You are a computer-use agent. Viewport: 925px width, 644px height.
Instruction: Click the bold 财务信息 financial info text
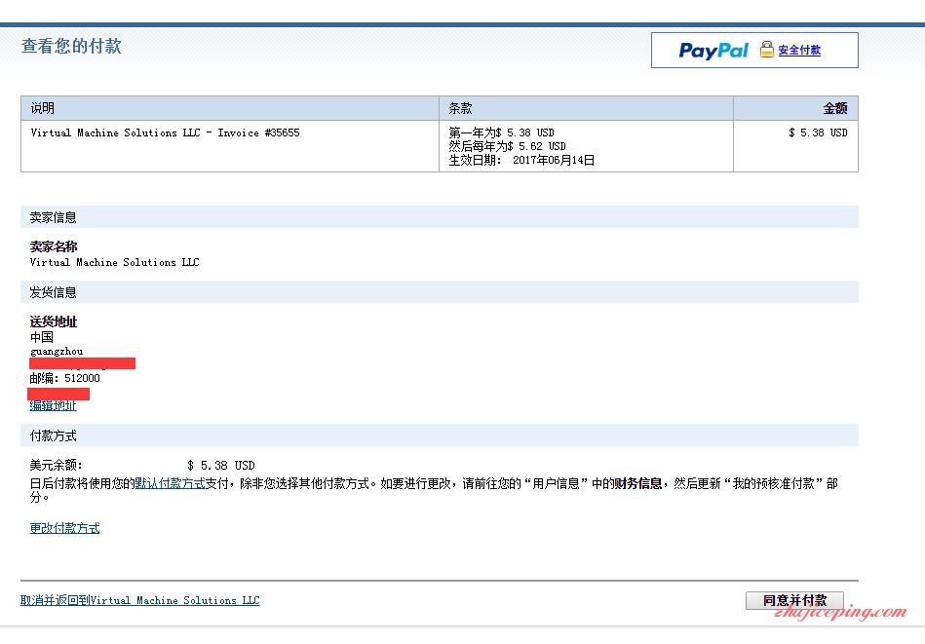click(x=638, y=483)
